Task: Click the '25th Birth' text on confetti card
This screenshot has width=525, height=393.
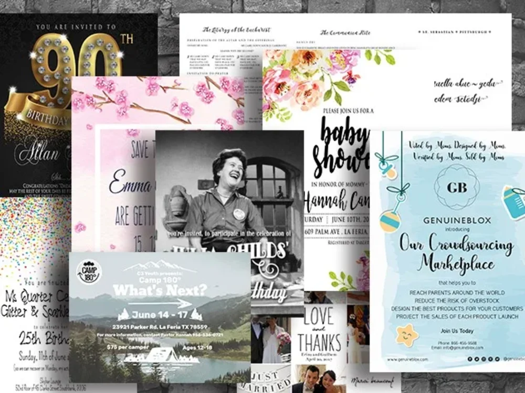Action: (44, 339)
